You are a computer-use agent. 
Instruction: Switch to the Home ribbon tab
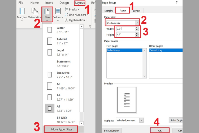(x=34, y=3)
